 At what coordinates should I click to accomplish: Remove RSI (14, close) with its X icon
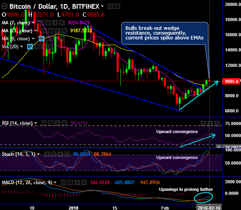64,123
